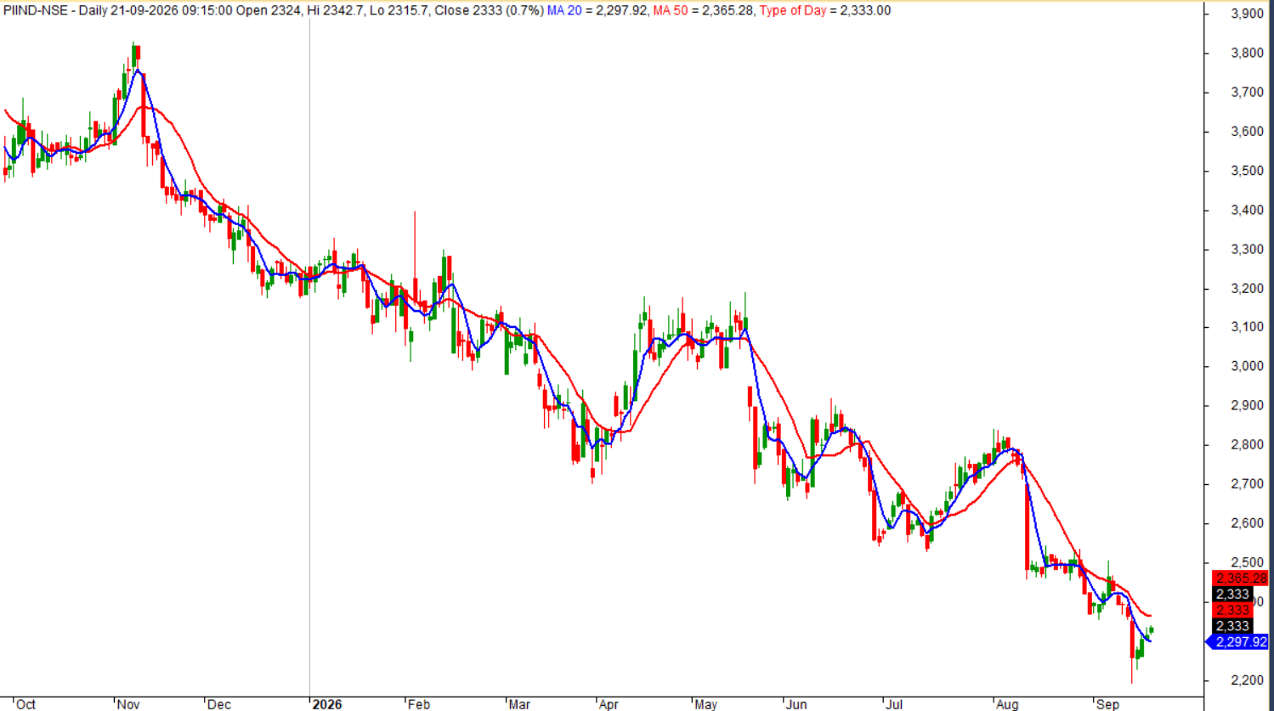The width and height of the screenshot is (1274, 711).
Task: Click the Jul label on the date axis
Action: (893, 704)
